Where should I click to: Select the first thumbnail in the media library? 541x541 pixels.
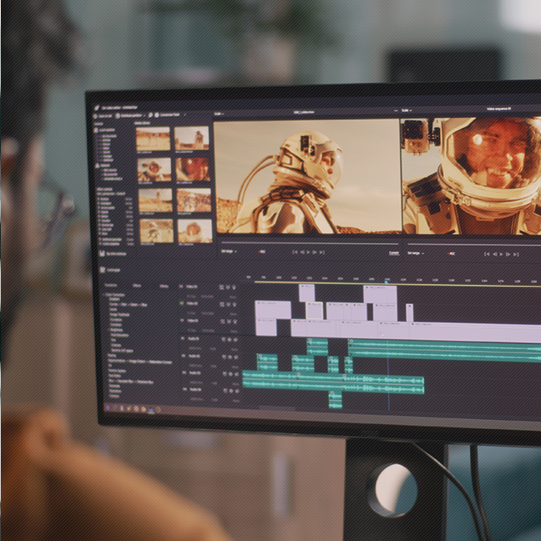click(x=154, y=139)
